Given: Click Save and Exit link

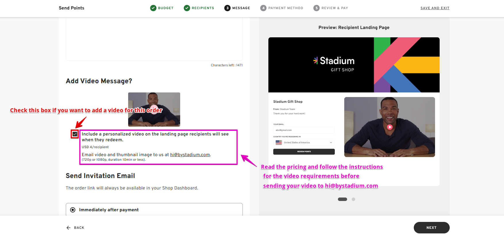Looking at the screenshot, I should tap(435, 8).
